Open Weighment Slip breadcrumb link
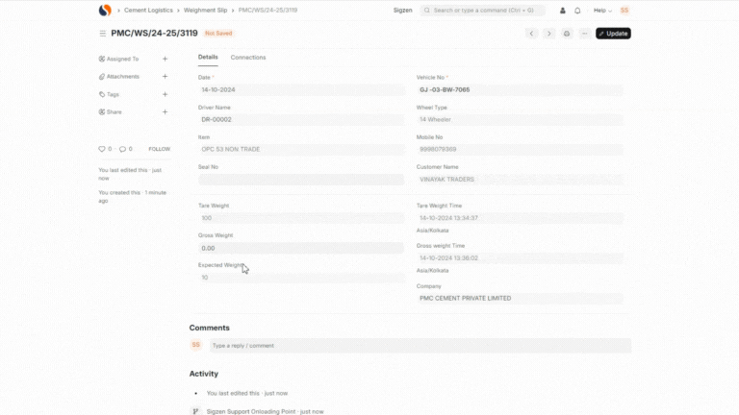Screen dimensions: 739x415 coord(205,11)
